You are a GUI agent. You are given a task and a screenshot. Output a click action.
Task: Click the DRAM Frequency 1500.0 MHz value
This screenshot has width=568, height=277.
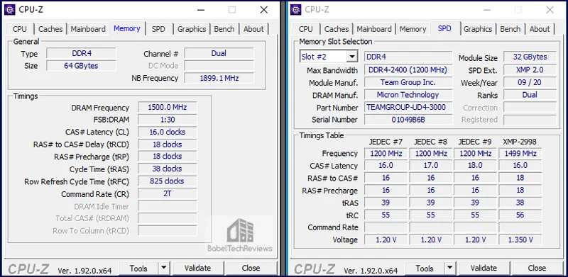168,108
